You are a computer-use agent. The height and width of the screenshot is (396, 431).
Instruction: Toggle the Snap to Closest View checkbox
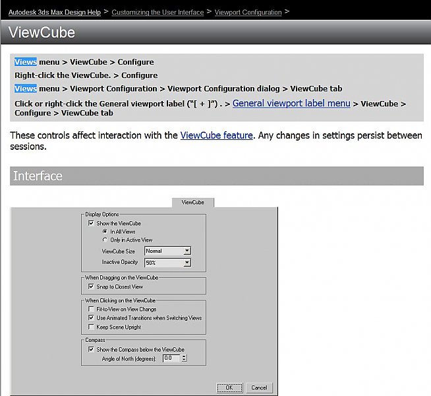pos(91,286)
